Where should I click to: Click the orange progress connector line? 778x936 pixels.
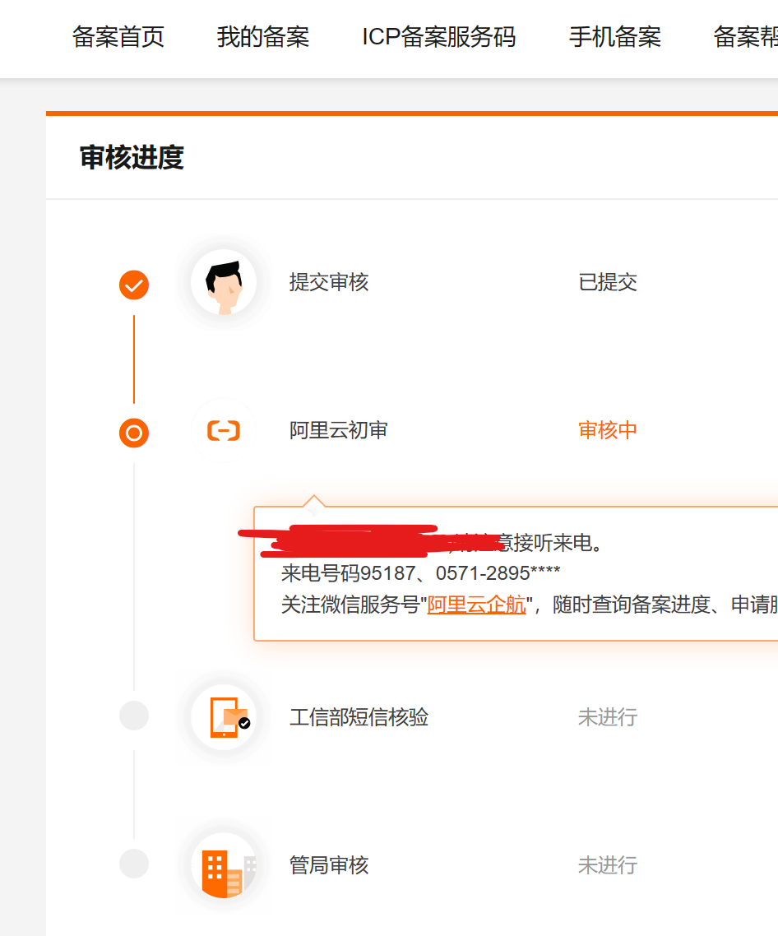pos(133,358)
